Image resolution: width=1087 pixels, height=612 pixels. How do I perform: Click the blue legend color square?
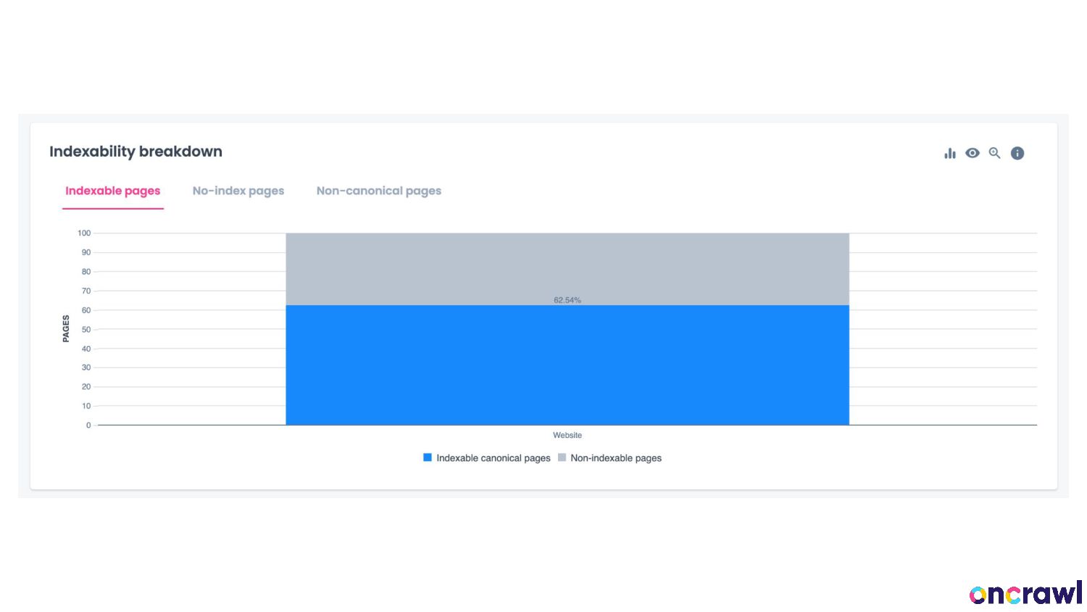pyautogui.click(x=428, y=458)
